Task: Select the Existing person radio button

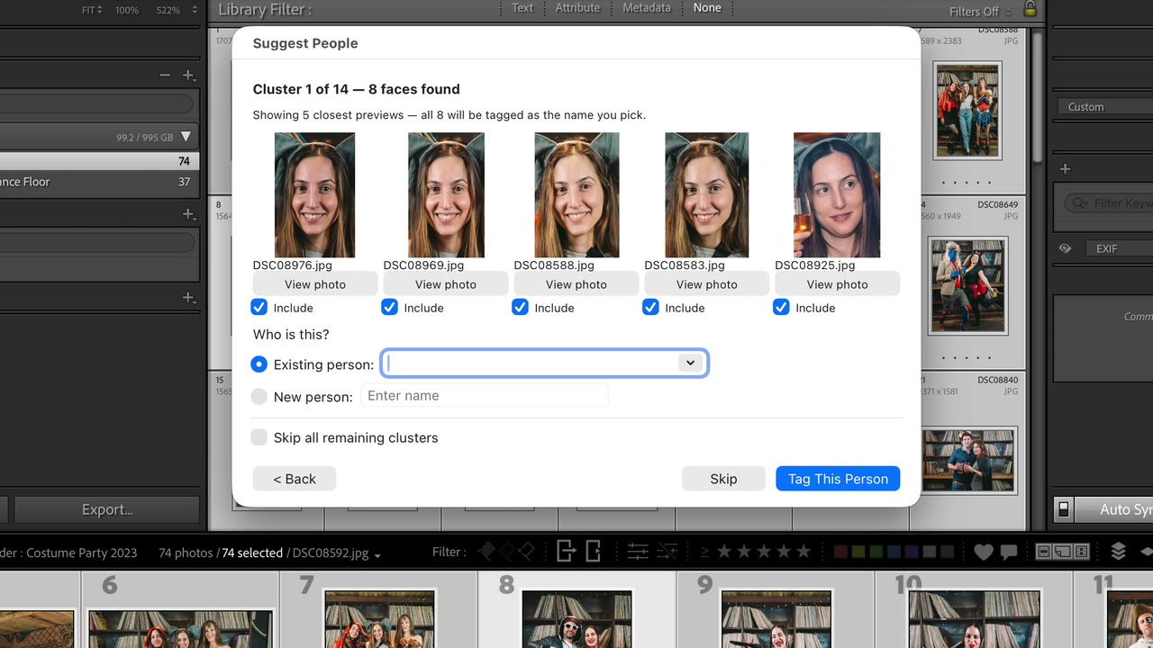Action: 259,364
